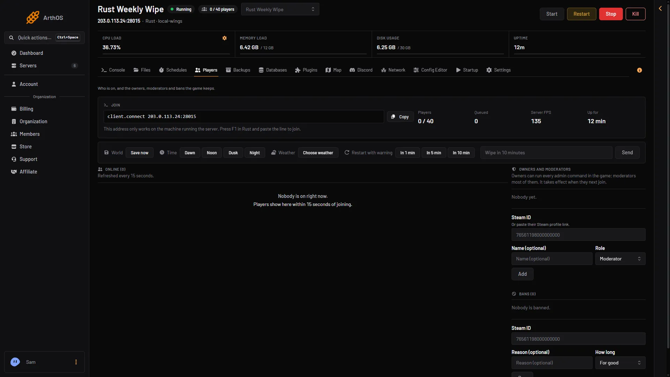The height and width of the screenshot is (377, 670).
Task: Click Save now for the World
Action: [139, 153]
